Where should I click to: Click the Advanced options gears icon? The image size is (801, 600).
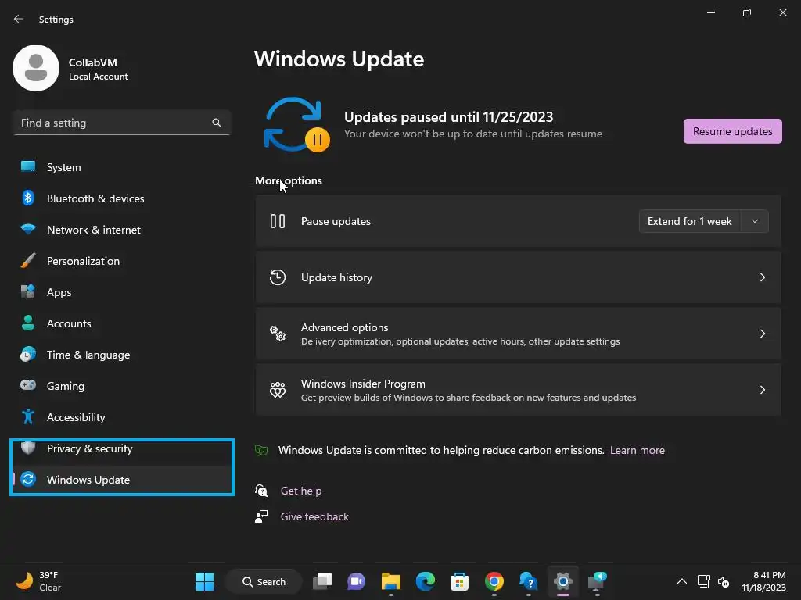point(278,334)
